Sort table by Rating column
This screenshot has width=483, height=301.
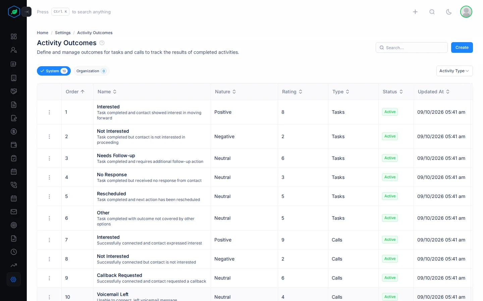pyautogui.click(x=292, y=92)
